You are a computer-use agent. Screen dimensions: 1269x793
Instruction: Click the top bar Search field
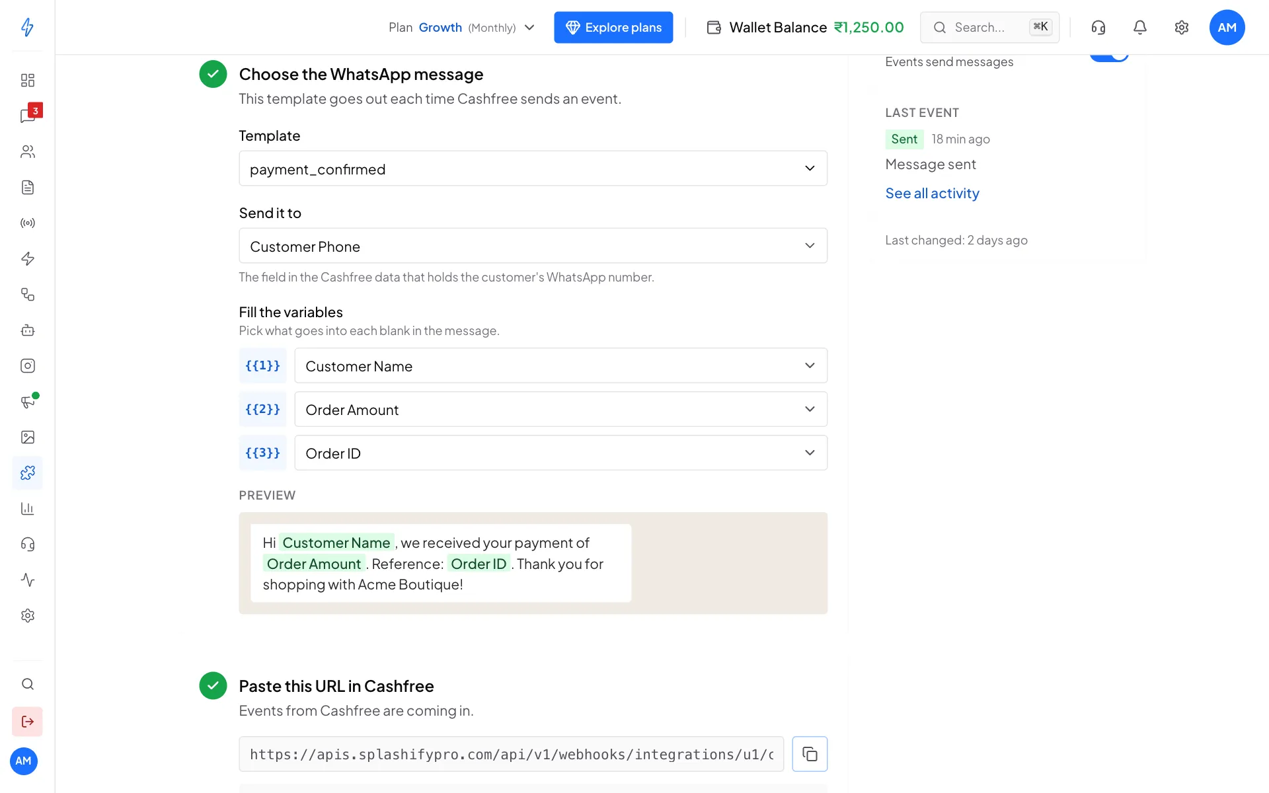coord(989,27)
